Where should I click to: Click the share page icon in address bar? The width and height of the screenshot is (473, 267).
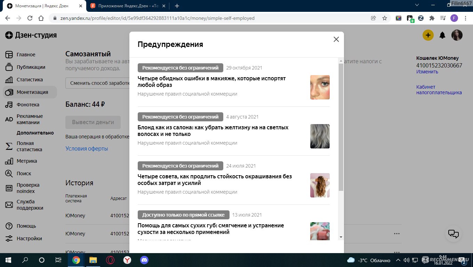374,18
